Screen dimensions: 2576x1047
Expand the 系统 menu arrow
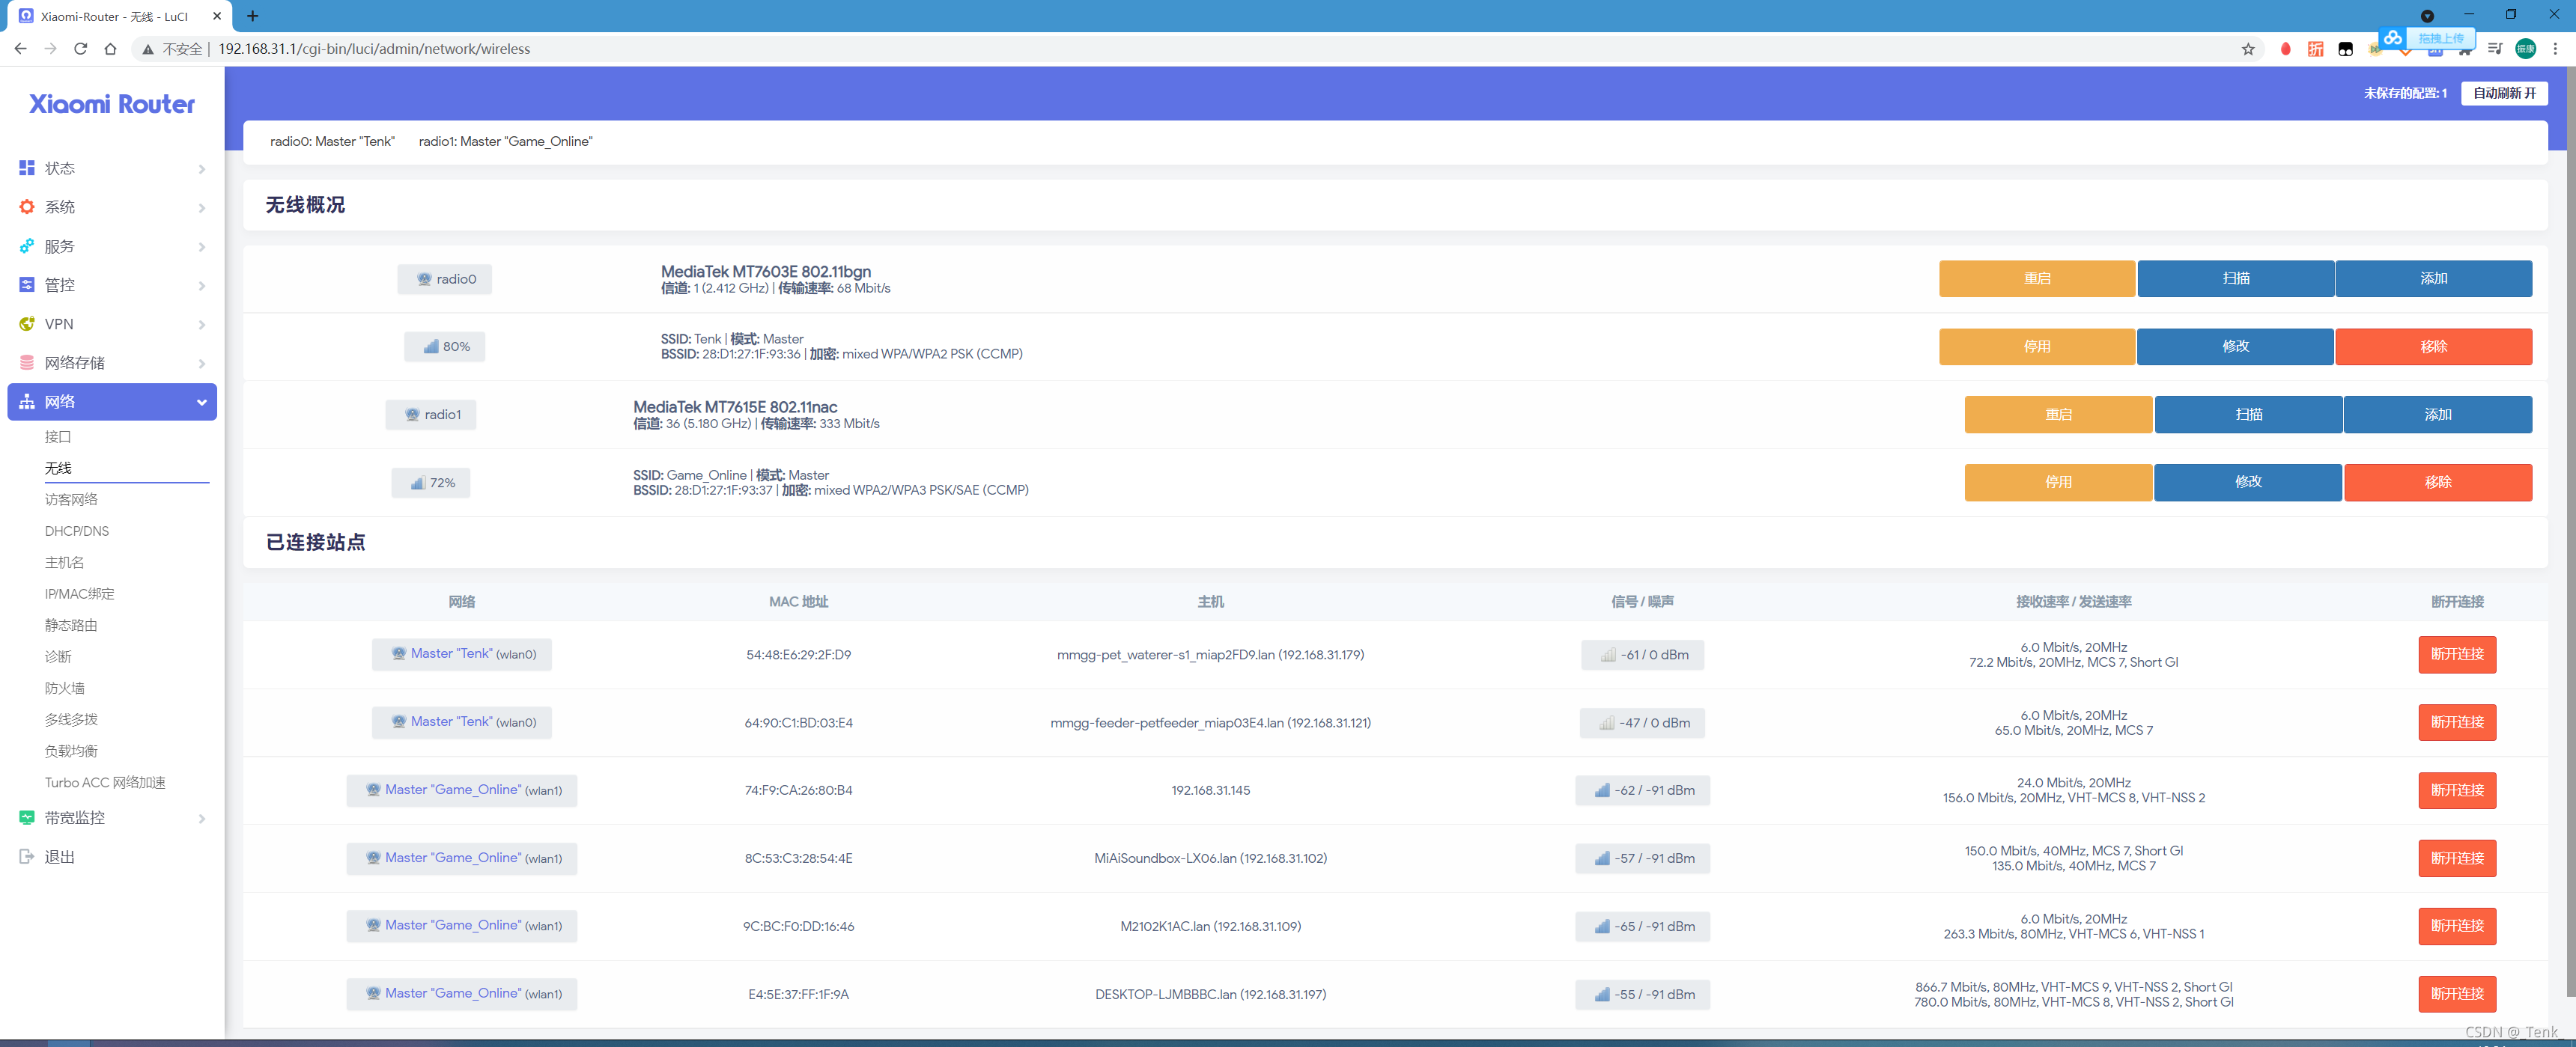[x=202, y=208]
